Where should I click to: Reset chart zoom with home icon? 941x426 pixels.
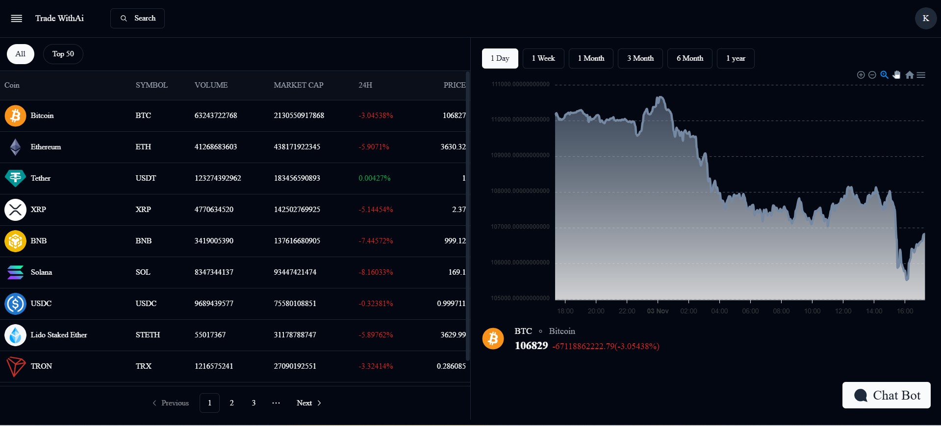(910, 75)
